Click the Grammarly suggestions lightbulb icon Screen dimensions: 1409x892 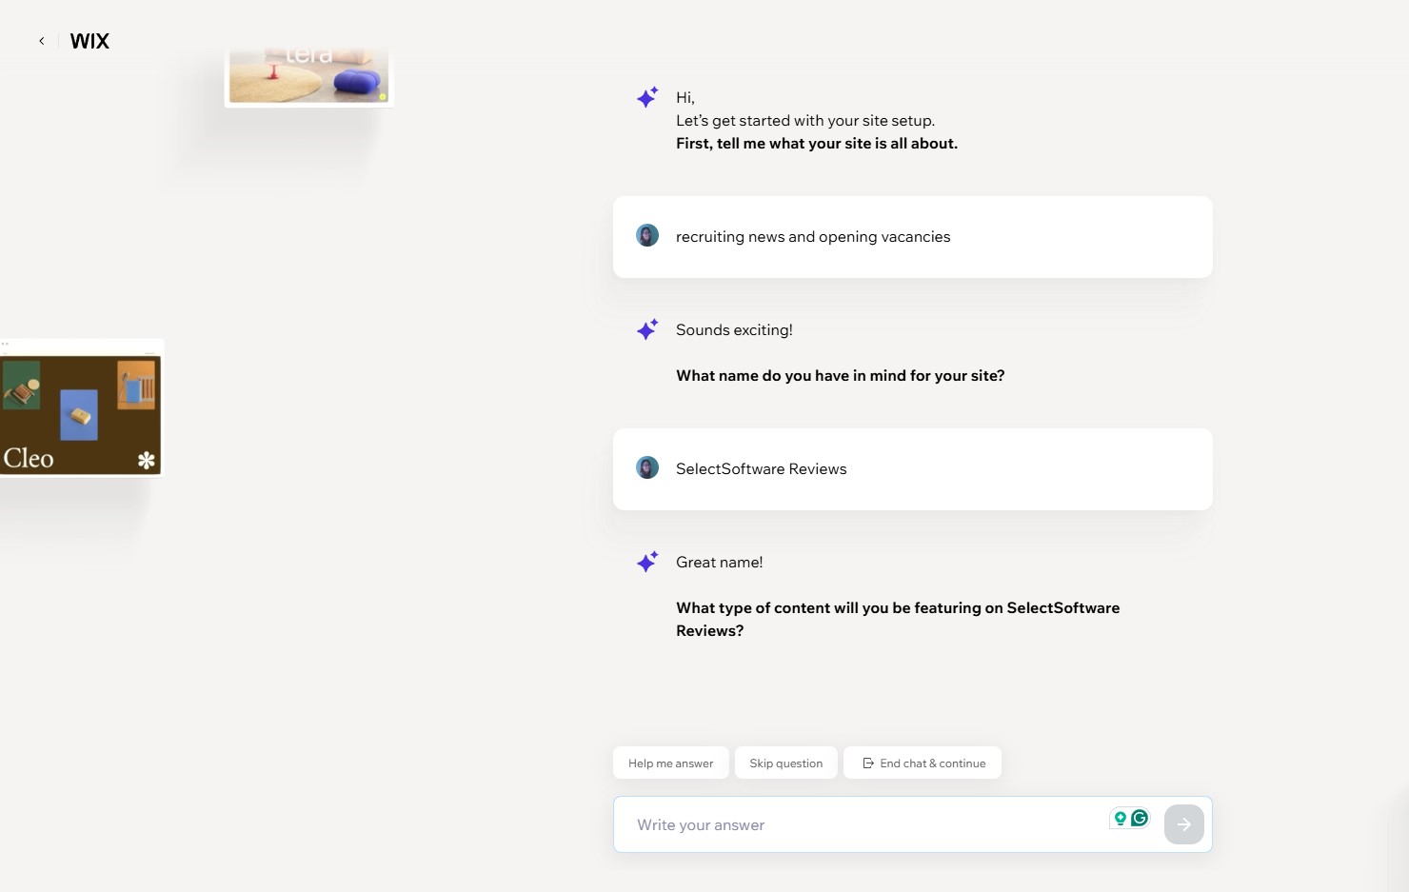pyautogui.click(x=1120, y=817)
